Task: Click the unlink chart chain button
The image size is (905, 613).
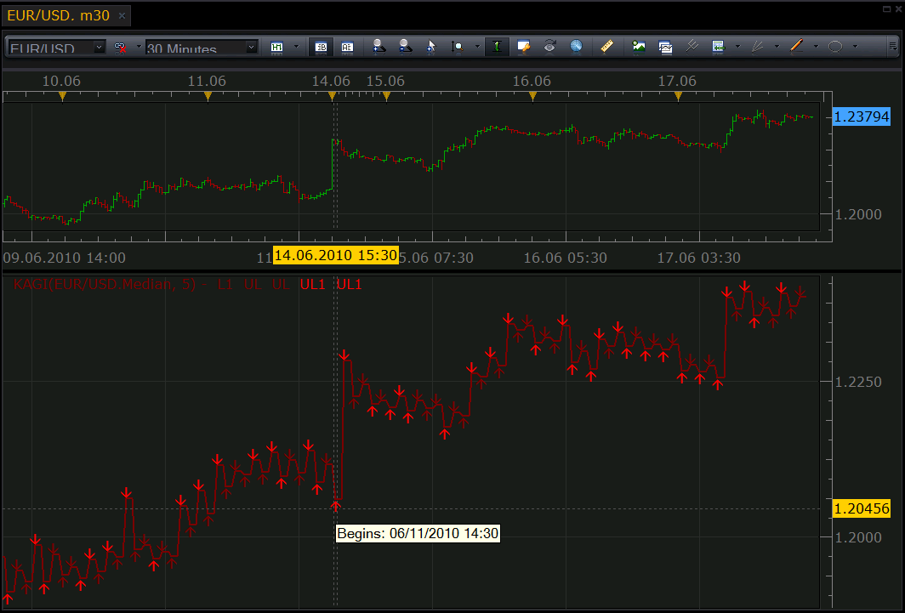Action: pyautogui.click(x=120, y=48)
